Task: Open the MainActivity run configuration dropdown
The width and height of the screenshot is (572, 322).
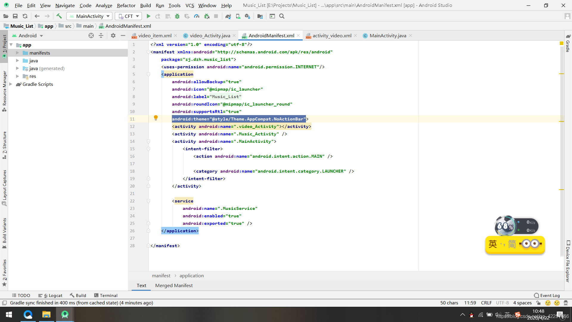Action: 89,16
